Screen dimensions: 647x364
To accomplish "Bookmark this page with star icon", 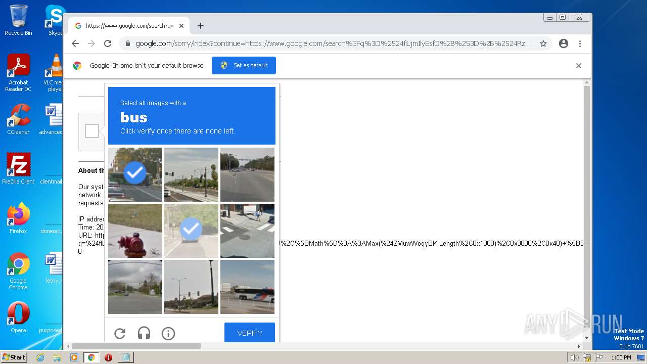I will pyautogui.click(x=543, y=43).
